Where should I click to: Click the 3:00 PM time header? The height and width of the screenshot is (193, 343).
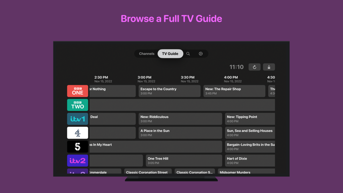(146, 79)
